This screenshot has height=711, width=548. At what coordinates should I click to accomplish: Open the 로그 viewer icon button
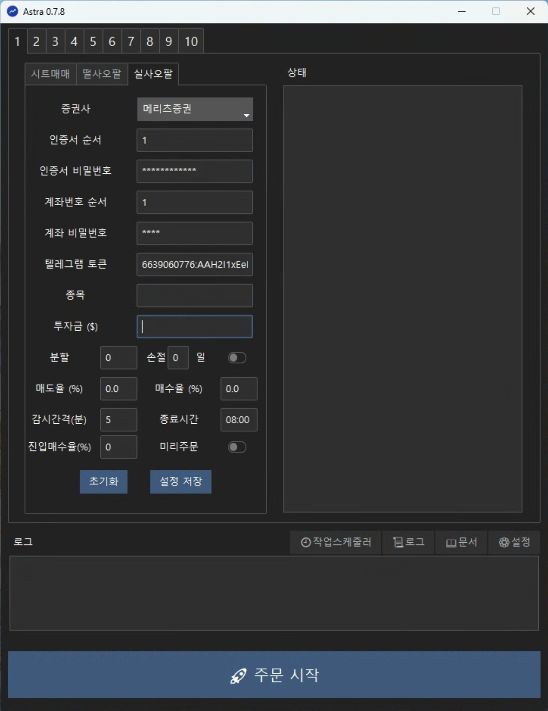coord(398,542)
